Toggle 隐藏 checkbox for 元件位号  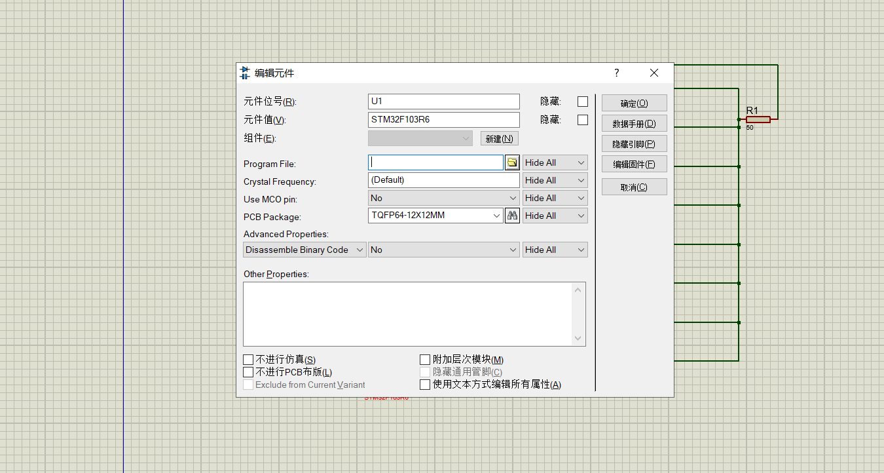[x=583, y=102]
